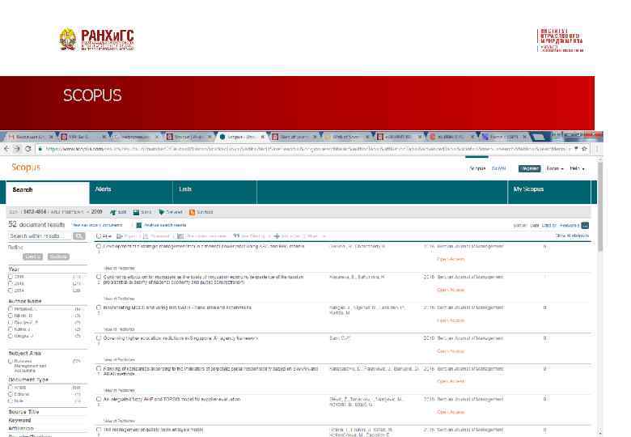631x437 pixels.
Task: Open the Search tab
Action: click(x=48, y=193)
